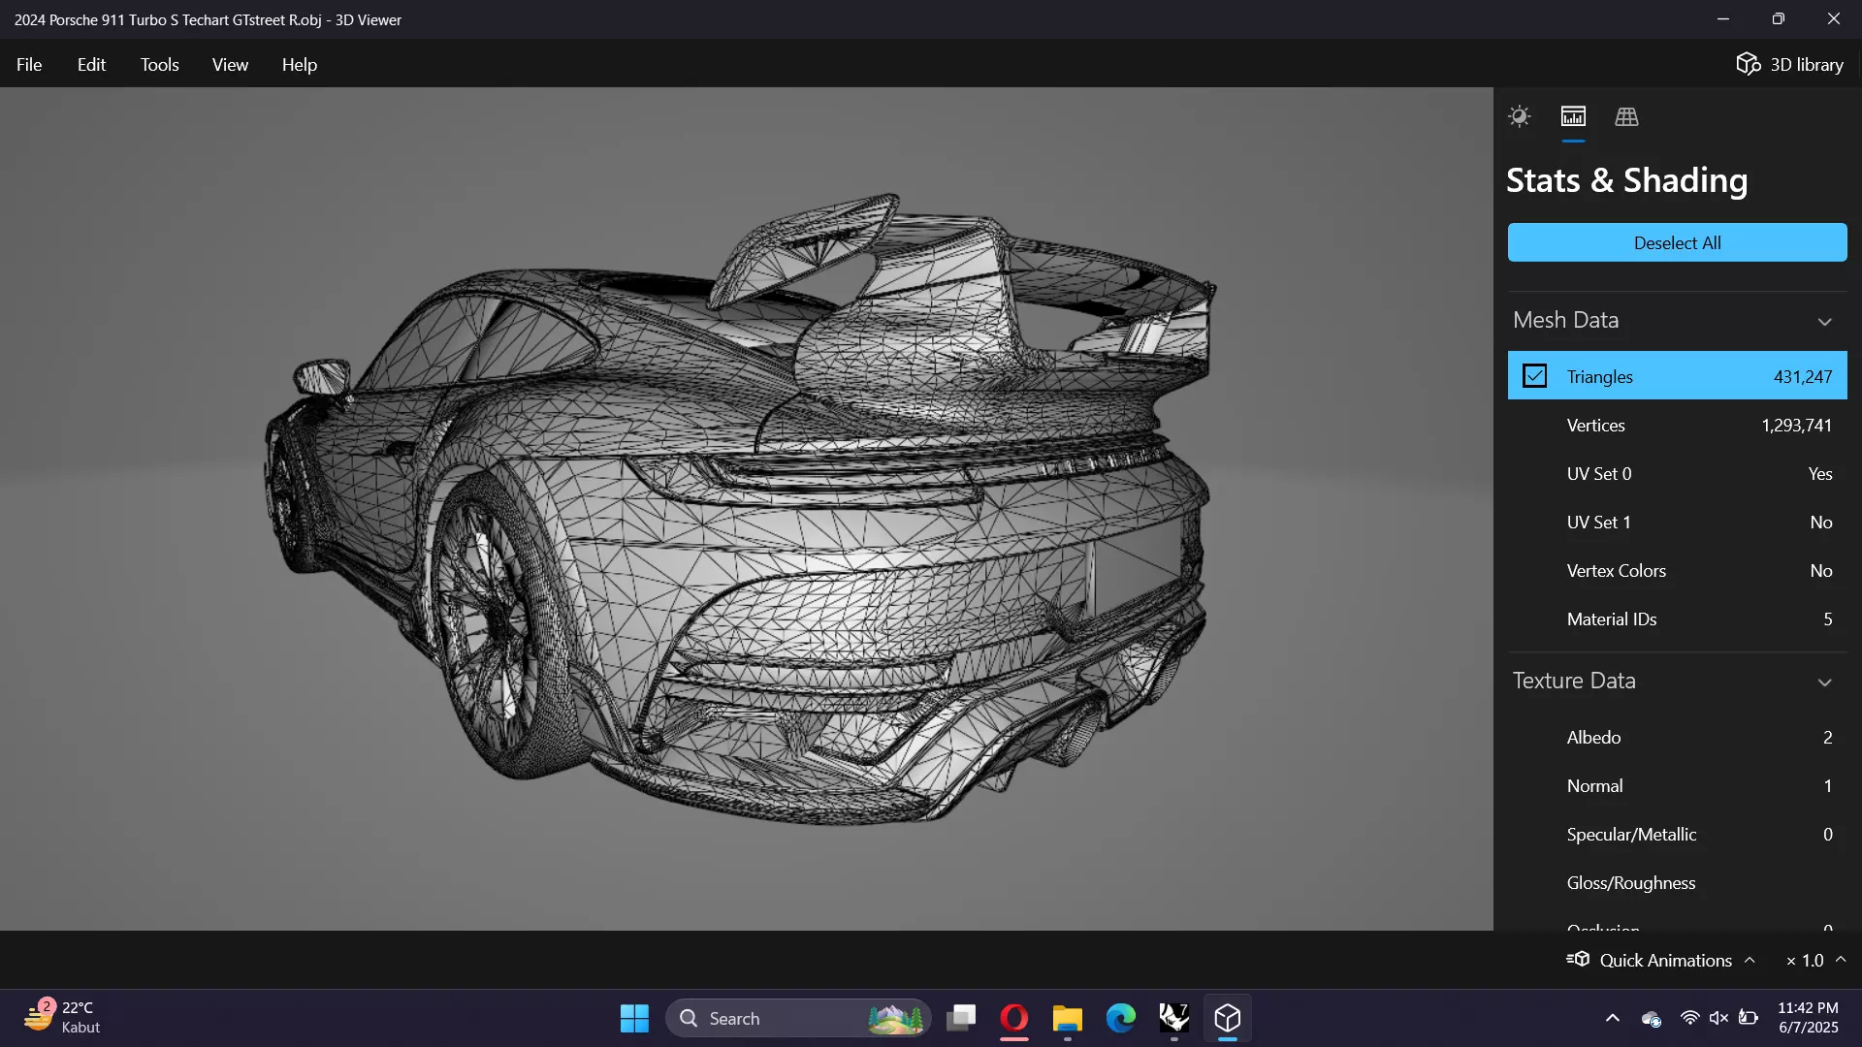Open Microsoft Edge from the taskbar
The height and width of the screenshot is (1047, 1862).
(x=1121, y=1018)
